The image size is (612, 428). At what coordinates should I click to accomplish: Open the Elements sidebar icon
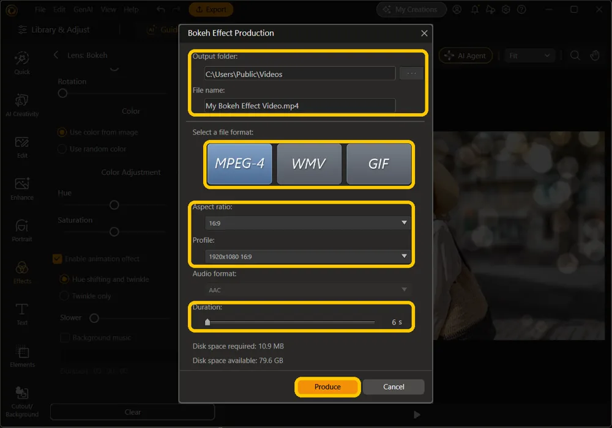22,356
